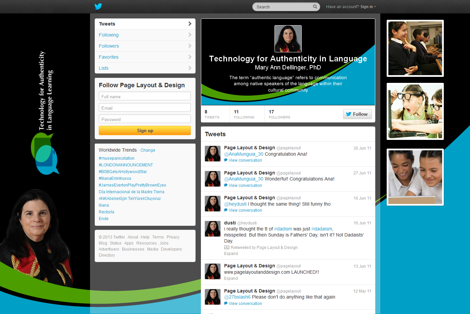Open the Sign in dropdown

(x=368, y=7)
